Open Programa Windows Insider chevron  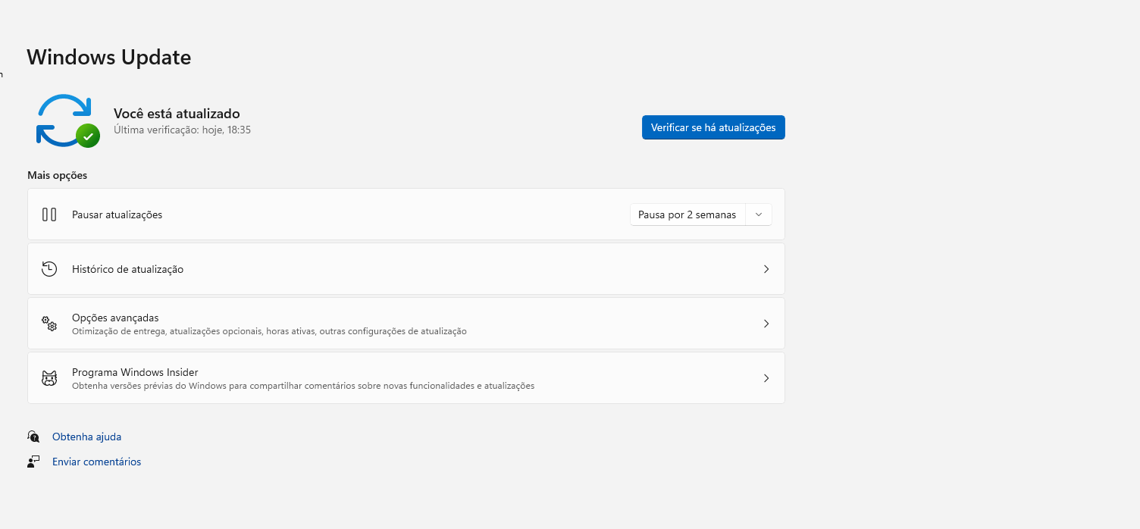click(x=766, y=378)
